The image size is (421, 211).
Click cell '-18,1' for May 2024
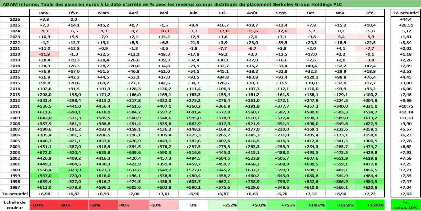164,31
